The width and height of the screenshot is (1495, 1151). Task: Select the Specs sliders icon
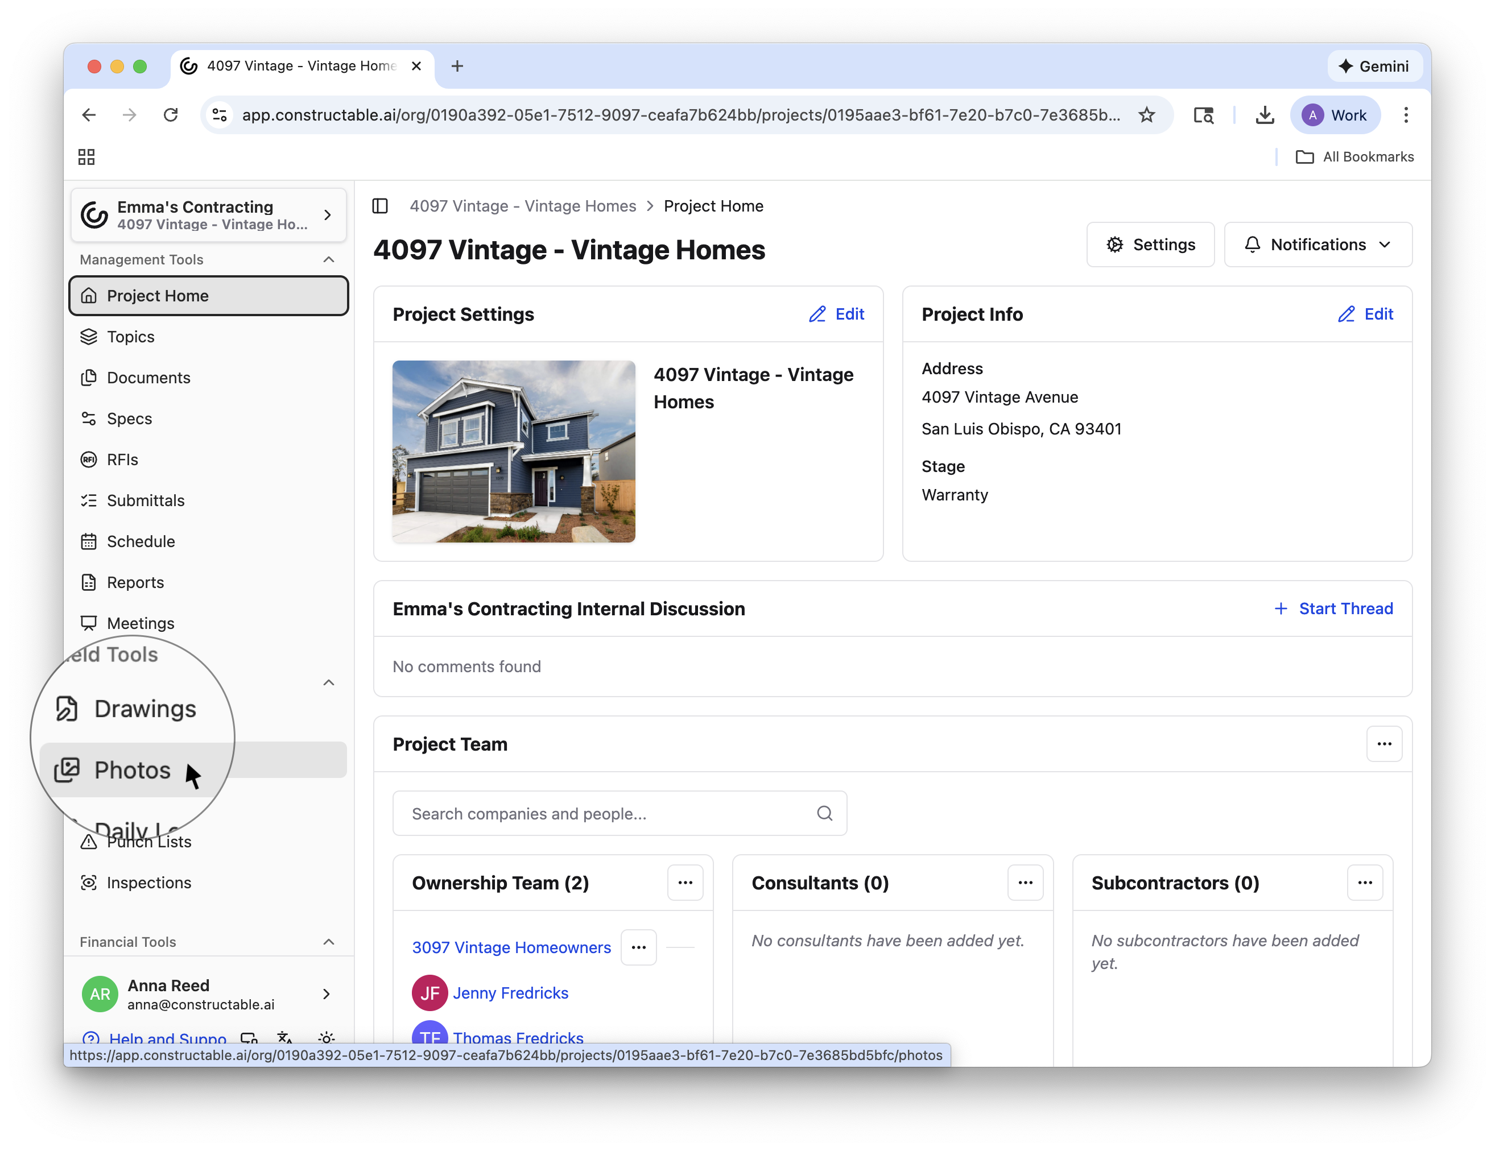[x=88, y=419]
